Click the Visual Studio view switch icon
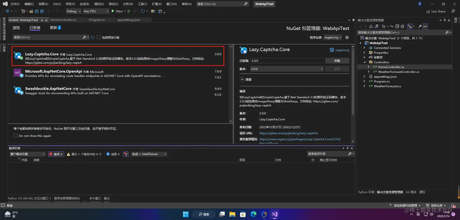This screenshot has height=220, width=460. (x=376, y=26)
